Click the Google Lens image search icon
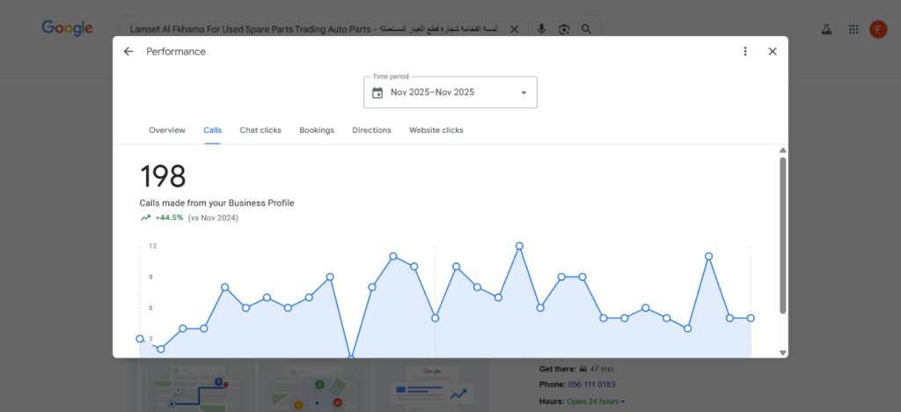 pos(564,29)
